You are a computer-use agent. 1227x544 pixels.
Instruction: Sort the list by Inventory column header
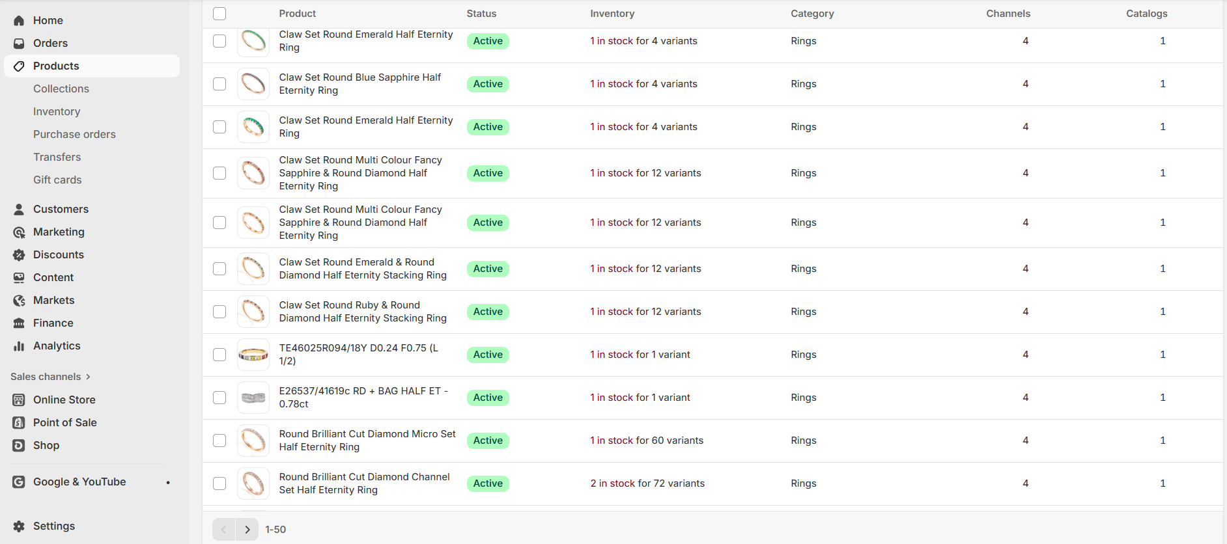[x=612, y=14]
